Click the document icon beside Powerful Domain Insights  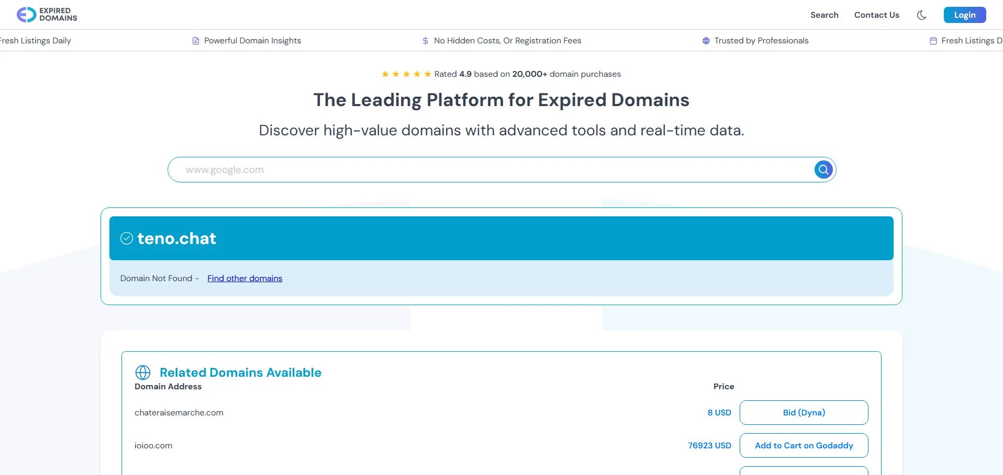point(196,41)
